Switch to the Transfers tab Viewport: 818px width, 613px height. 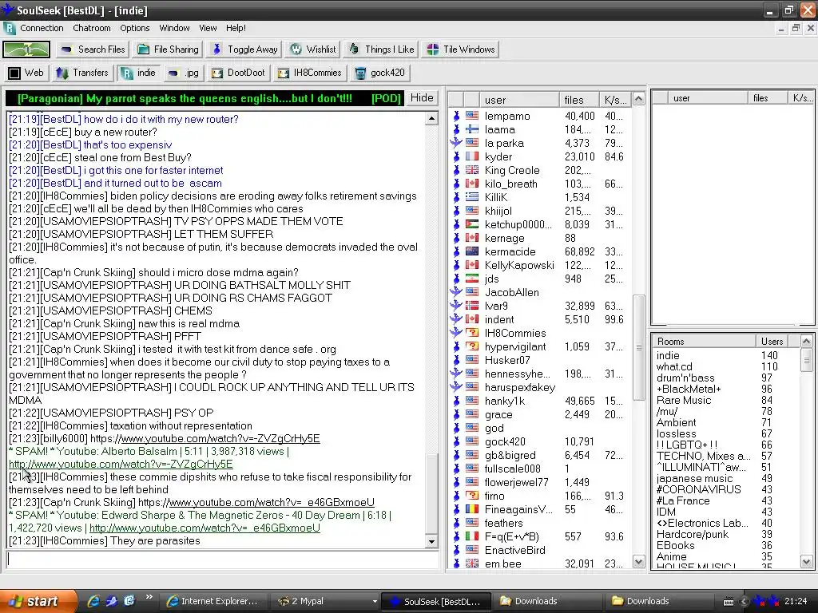tap(82, 73)
